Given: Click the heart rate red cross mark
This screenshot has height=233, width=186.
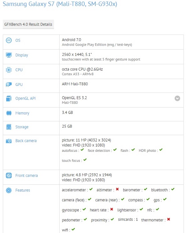Looking at the screenshot, I should 112,209.
